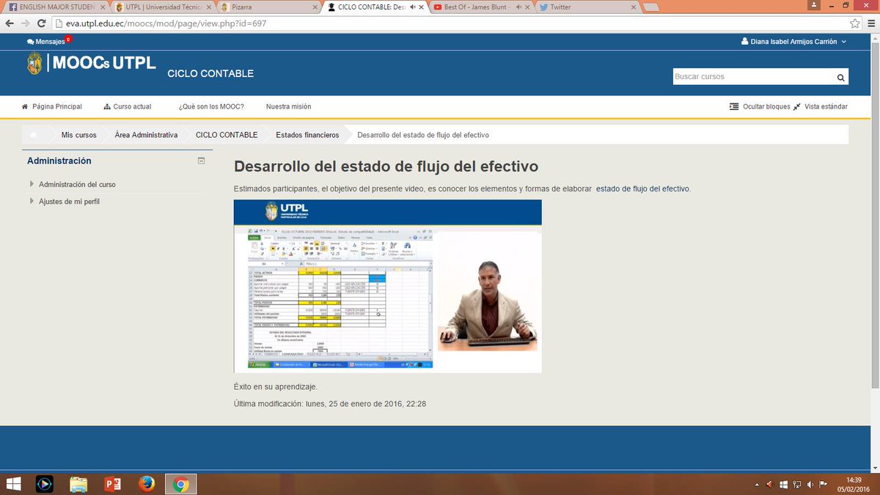Viewport: 880px width, 495px height.
Task: Open the network tray icon
Action: pyautogui.click(x=797, y=485)
